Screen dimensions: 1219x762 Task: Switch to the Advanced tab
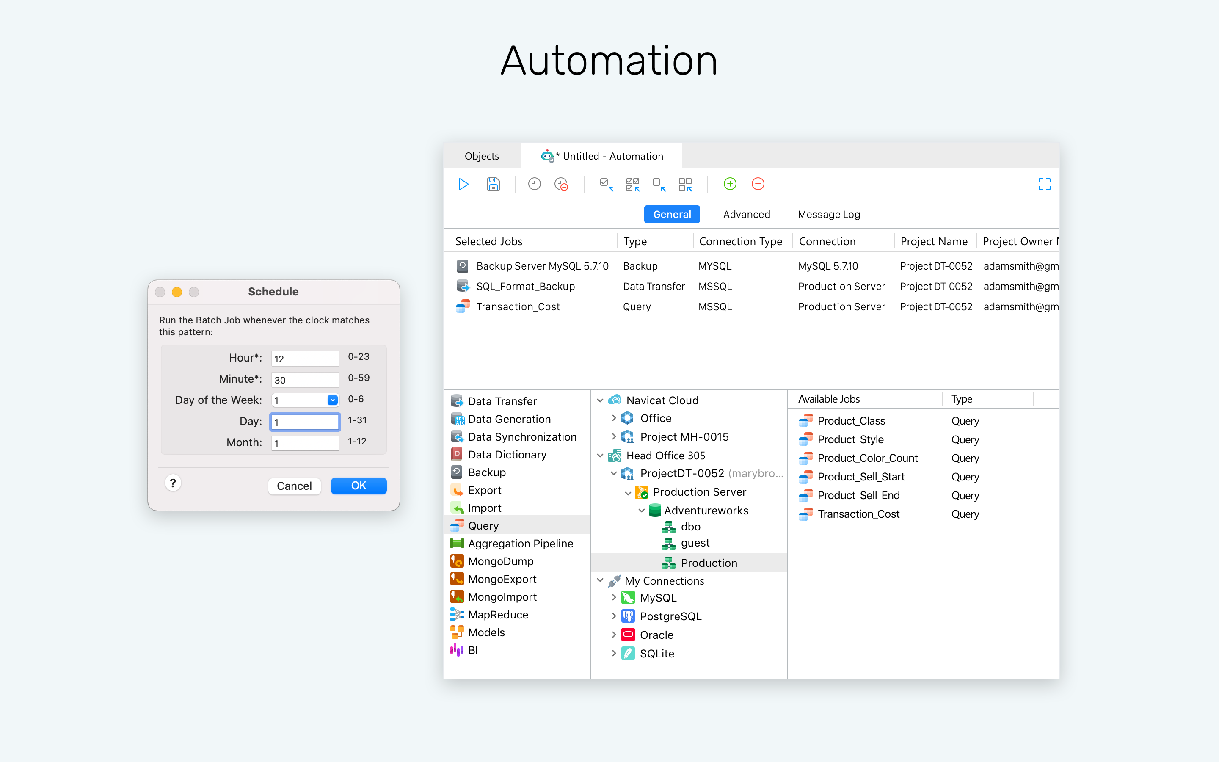coord(747,215)
